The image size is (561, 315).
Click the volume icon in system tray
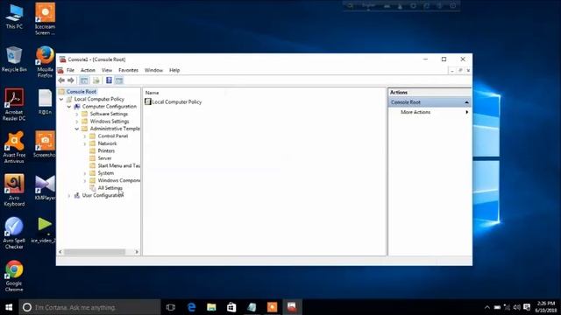(x=516, y=307)
